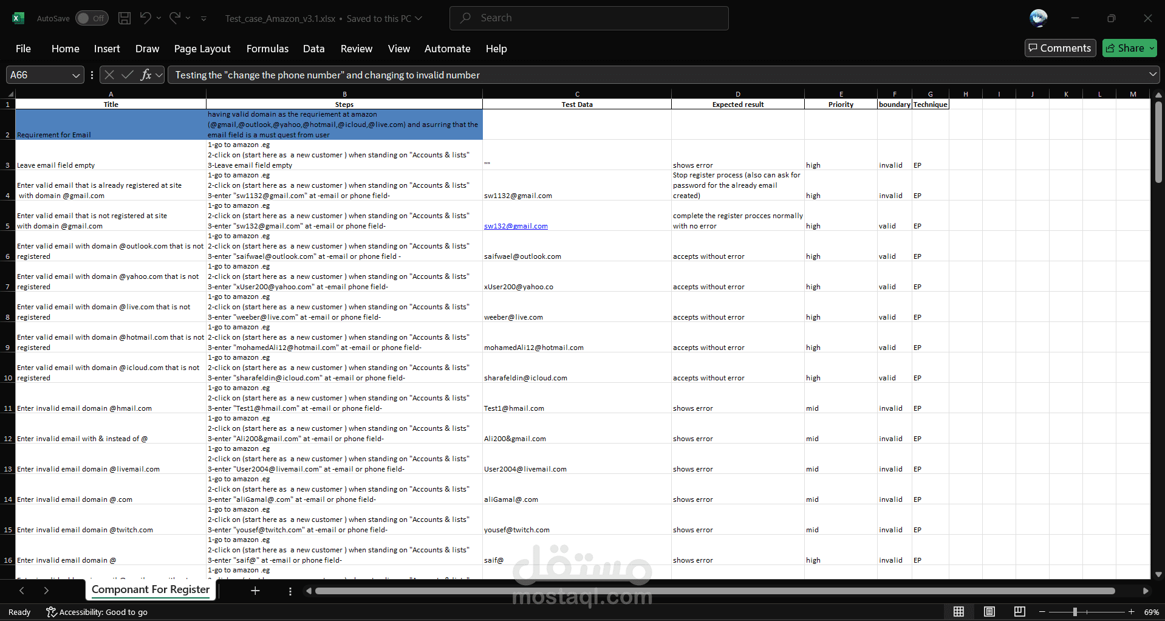Open the Automate menu
This screenshot has width=1165, height=621.
click(447, 49)
